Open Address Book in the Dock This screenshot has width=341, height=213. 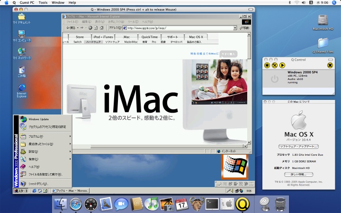136,204
